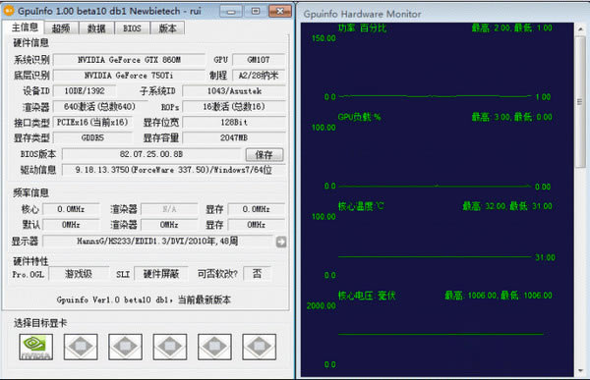The image size is (590, 380).
Task: Click the arrow next to monitor info
Action: (281, 242)
